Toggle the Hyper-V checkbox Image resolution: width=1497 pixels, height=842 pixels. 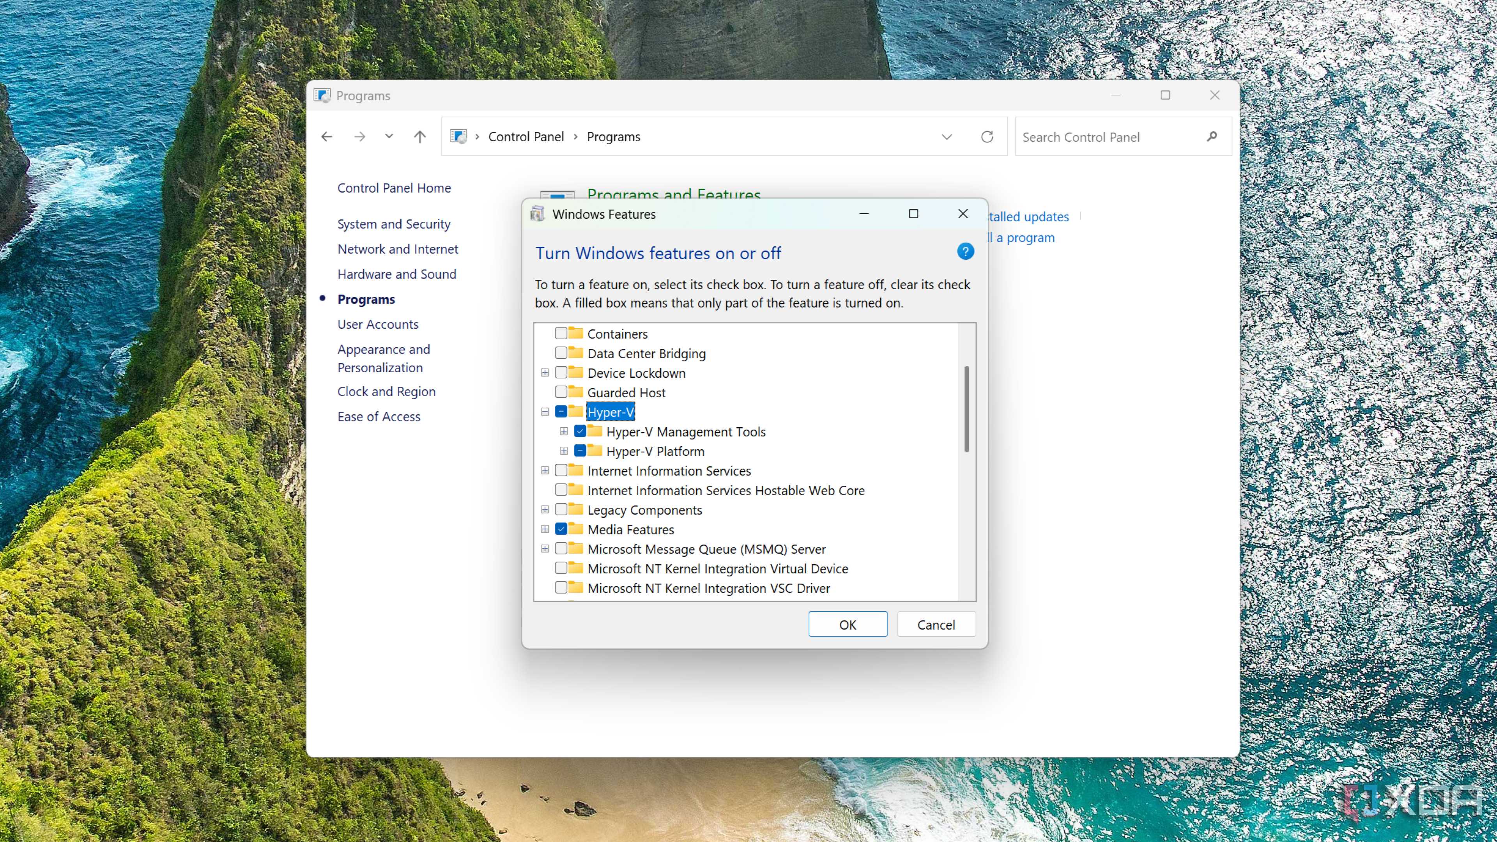tap(561, 411)
